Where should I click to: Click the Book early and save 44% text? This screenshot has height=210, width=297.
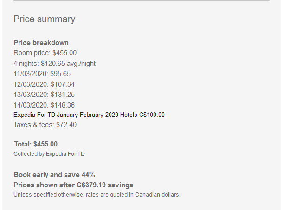click(54, 175)
